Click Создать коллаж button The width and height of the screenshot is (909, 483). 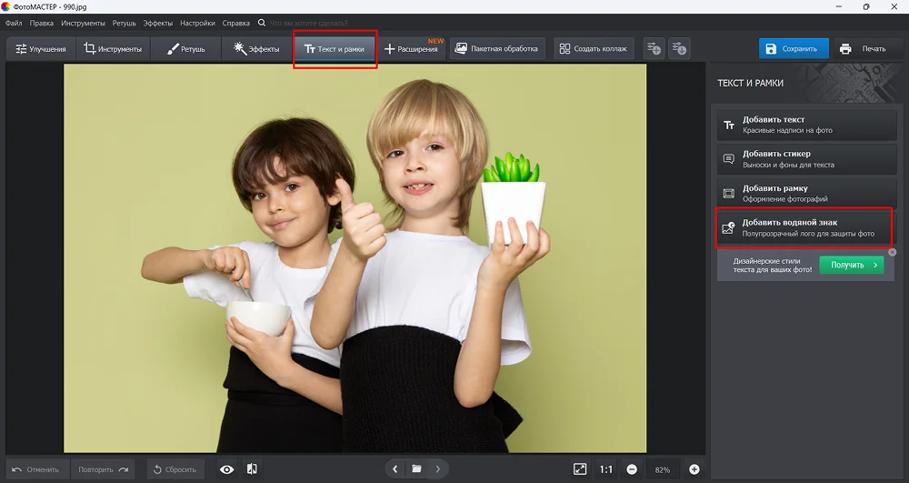593,49
